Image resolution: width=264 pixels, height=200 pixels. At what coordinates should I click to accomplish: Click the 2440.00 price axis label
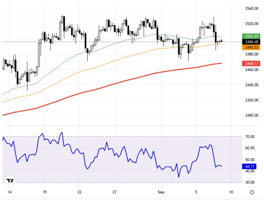coord(252,85)
